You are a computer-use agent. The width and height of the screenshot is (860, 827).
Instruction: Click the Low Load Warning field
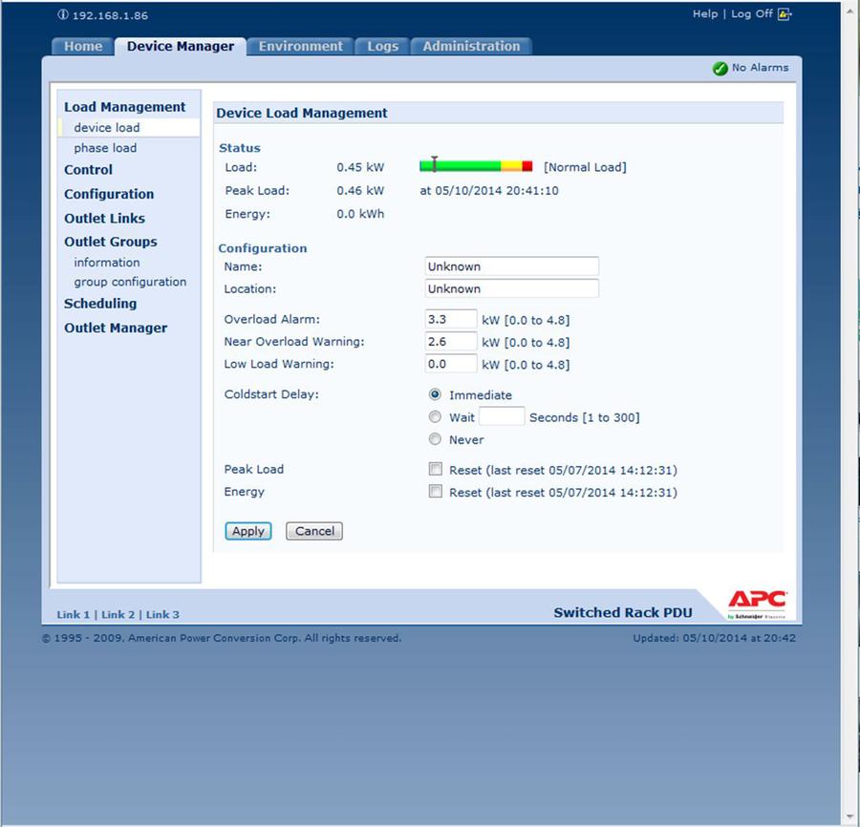[x=451, y=365]
